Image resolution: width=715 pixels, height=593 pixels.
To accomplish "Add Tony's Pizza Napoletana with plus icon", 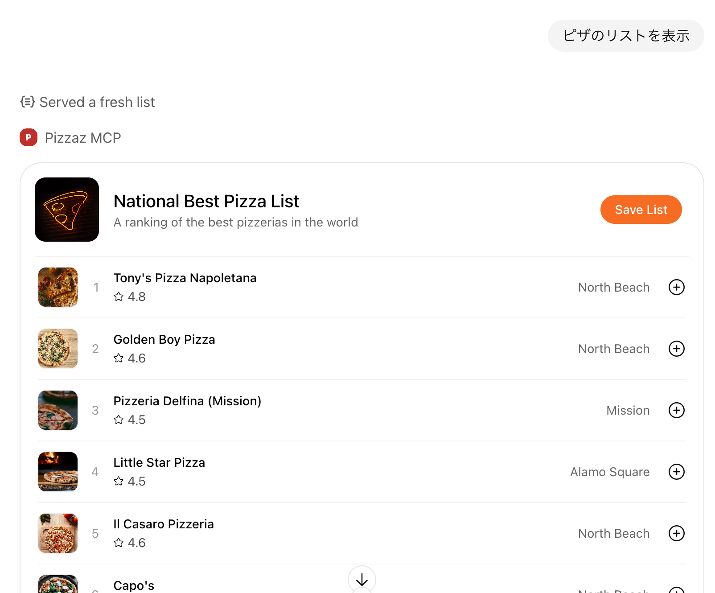I will point(676,287).
